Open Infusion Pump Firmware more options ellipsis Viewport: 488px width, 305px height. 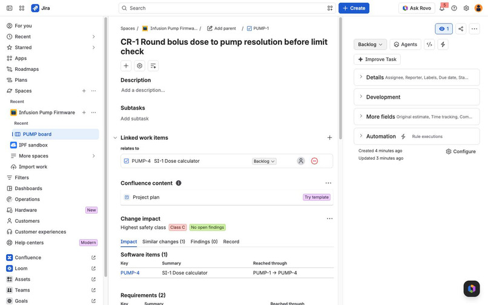point(93,113)
